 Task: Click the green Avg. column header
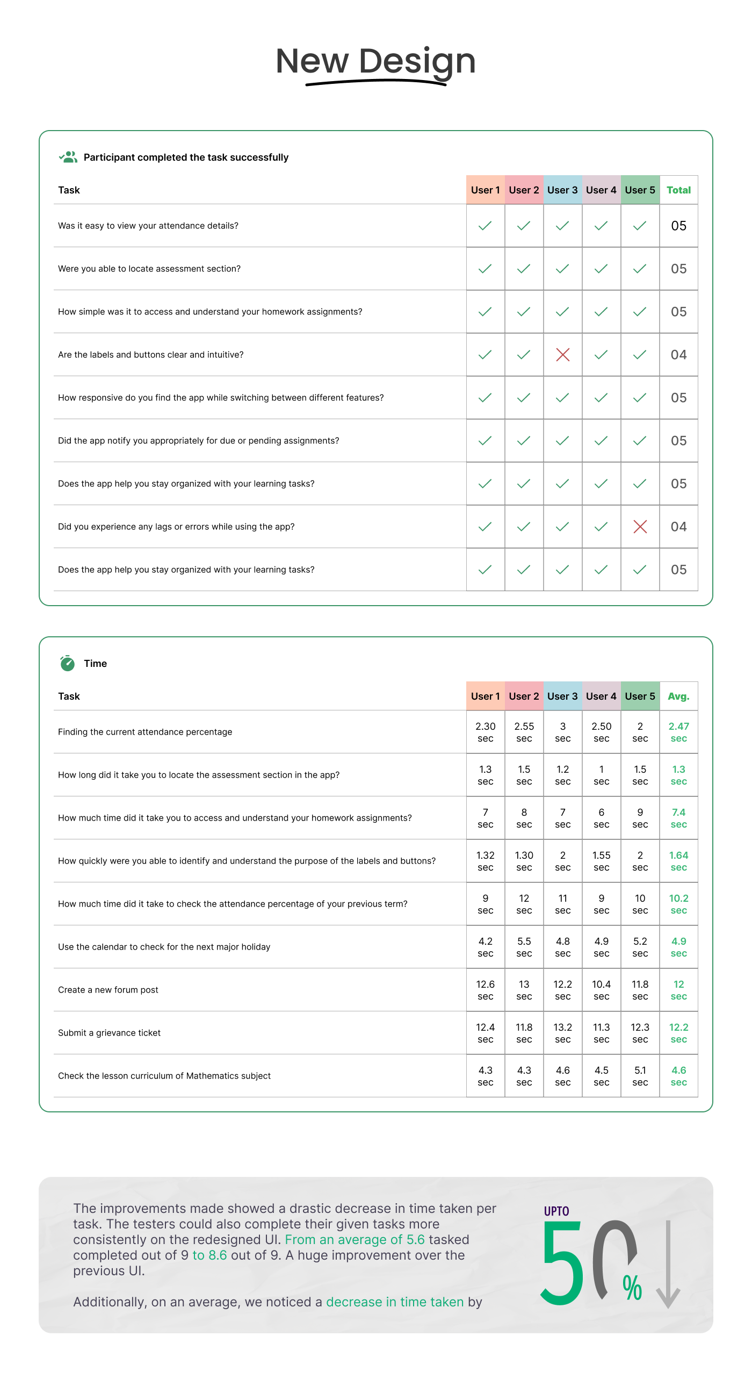678,696
